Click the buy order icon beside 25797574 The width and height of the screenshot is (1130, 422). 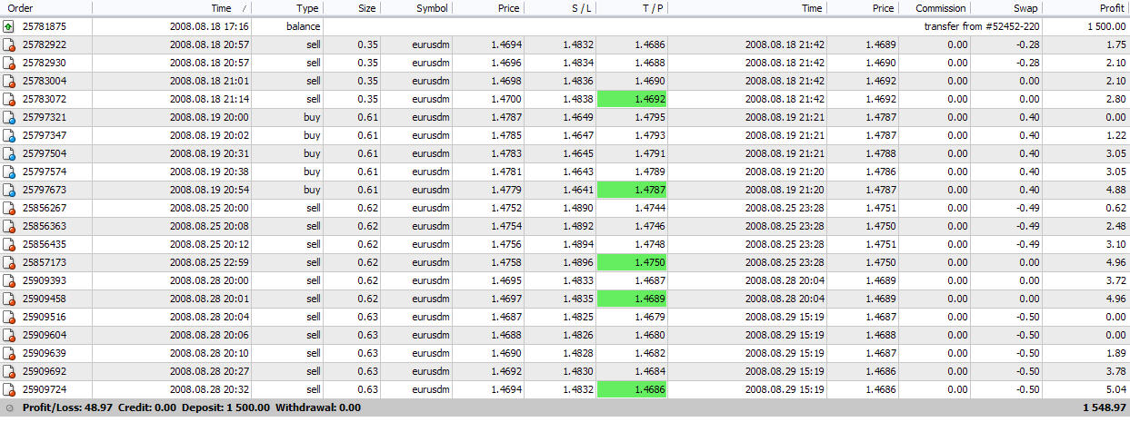point(9,172)
